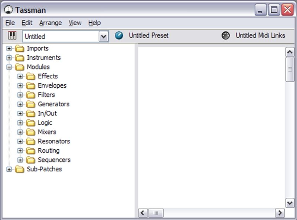
Task: Expand the Resonators subfolder
Action: point(20,142)
